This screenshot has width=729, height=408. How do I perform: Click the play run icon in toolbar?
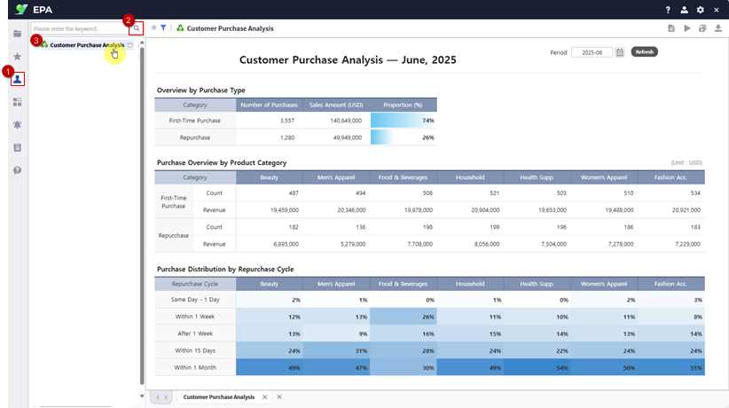[686, 28]
